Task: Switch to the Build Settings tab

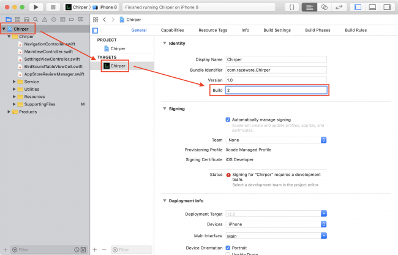Action: click(277, 30)
